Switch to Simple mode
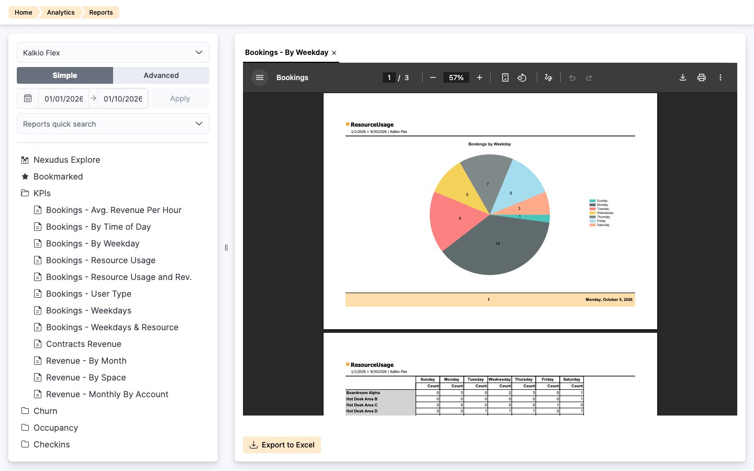This screenshot has width=754, height=471. click(65, 75)
